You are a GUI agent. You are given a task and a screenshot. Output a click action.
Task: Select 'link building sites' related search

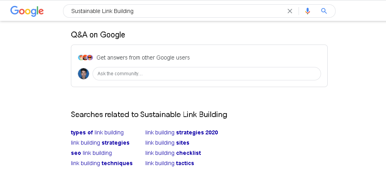(167, 143)
